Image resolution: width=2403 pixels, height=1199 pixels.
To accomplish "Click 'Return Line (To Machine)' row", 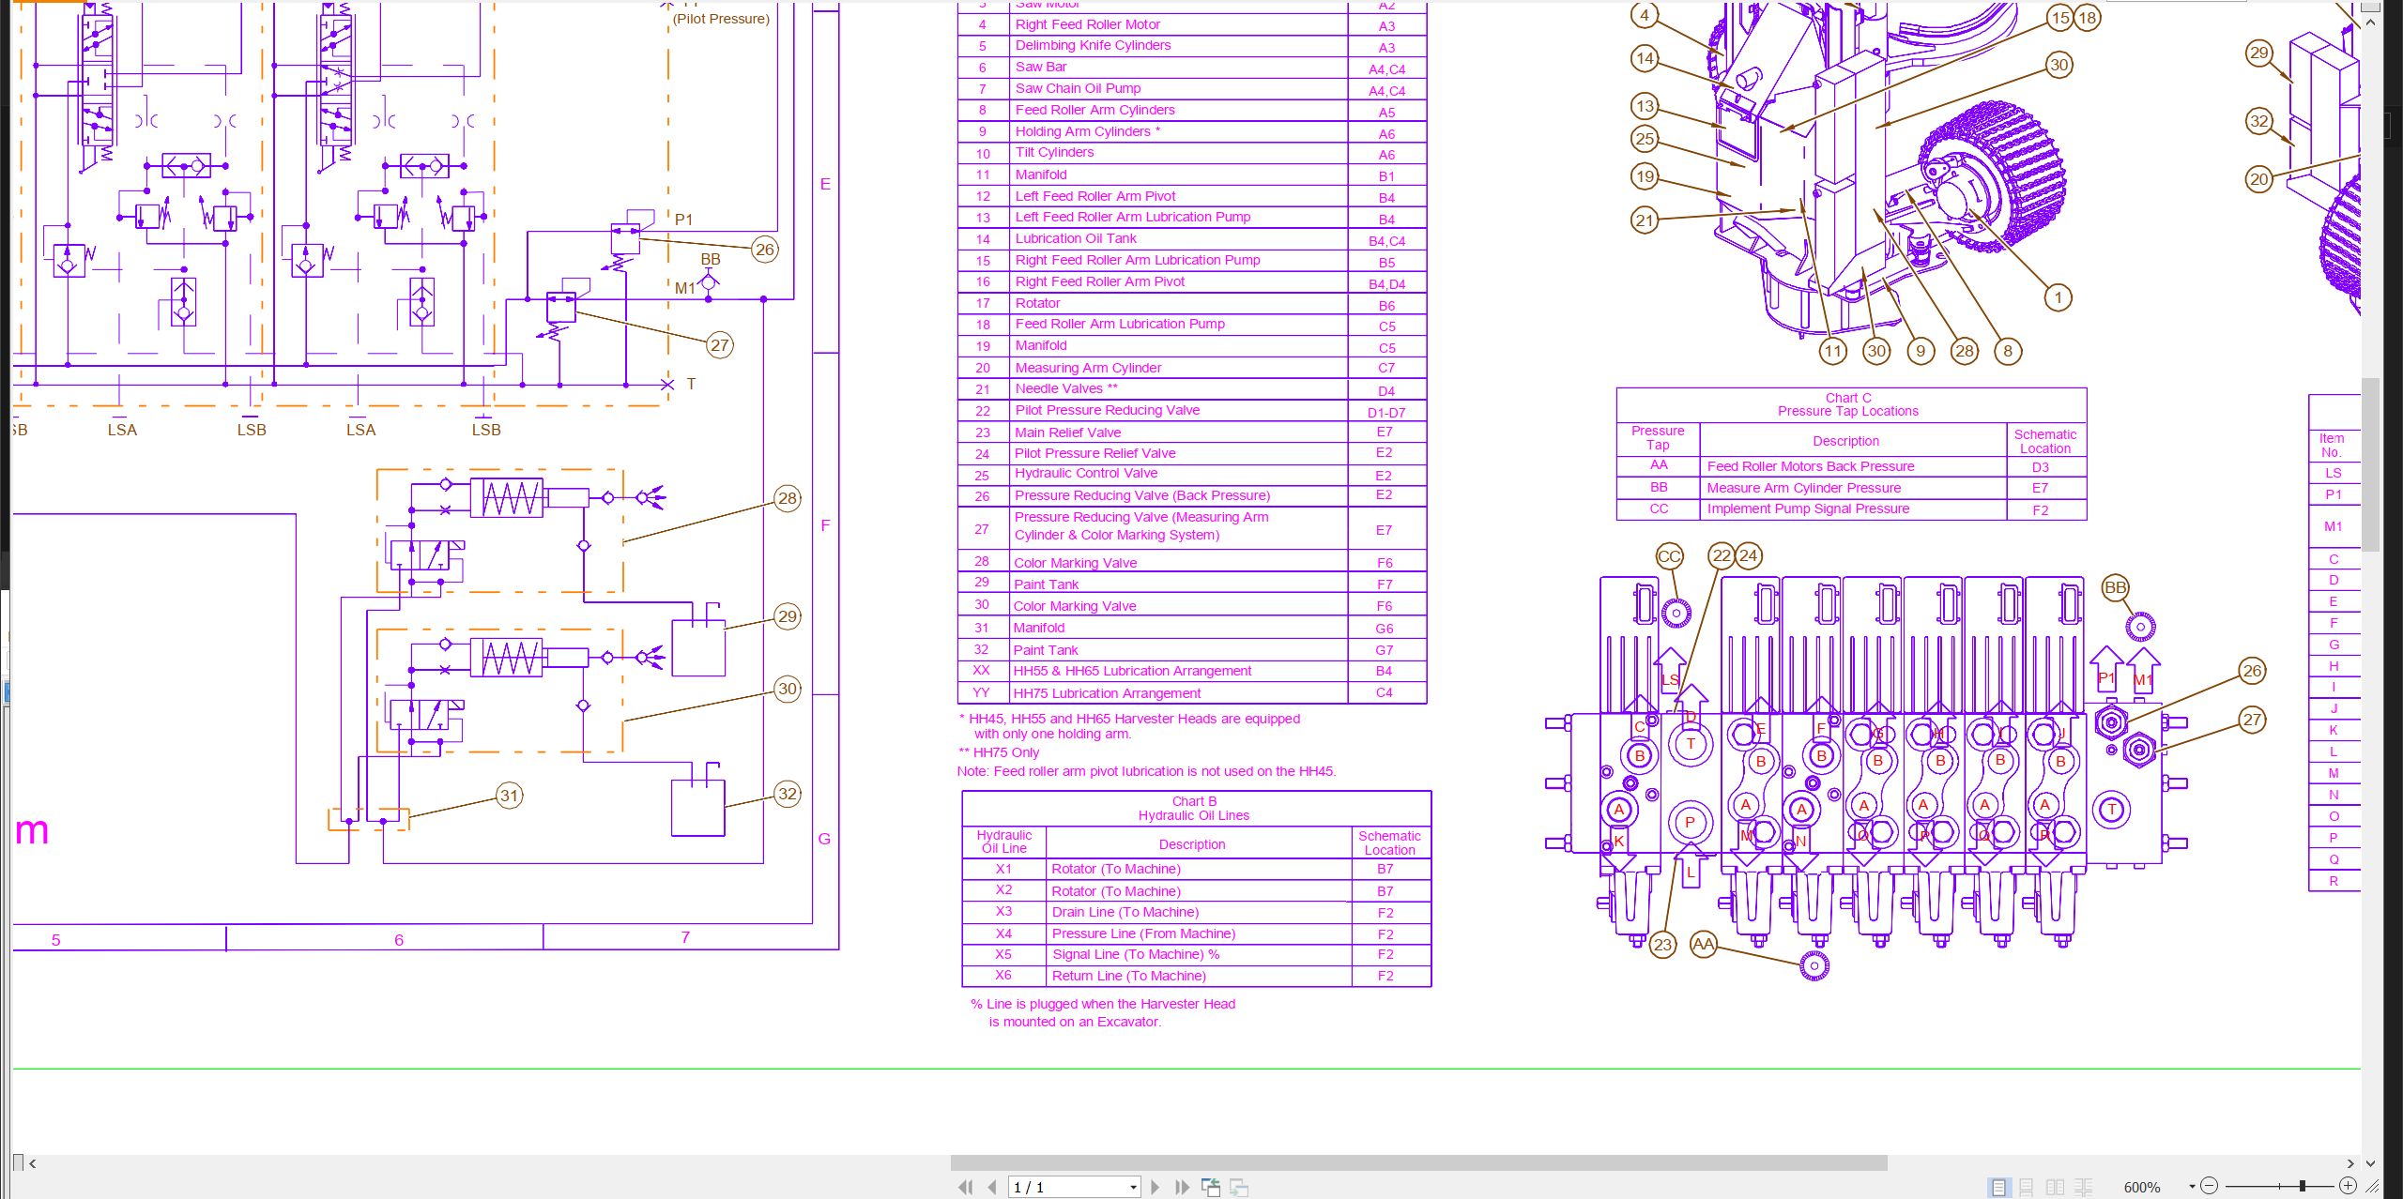I will (x=1196, y=976).
